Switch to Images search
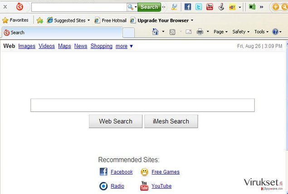The image size is (288, 194). 27,46
